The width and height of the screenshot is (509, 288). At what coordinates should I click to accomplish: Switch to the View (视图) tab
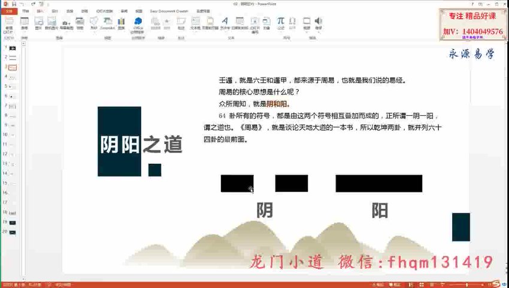click(138, 11)
